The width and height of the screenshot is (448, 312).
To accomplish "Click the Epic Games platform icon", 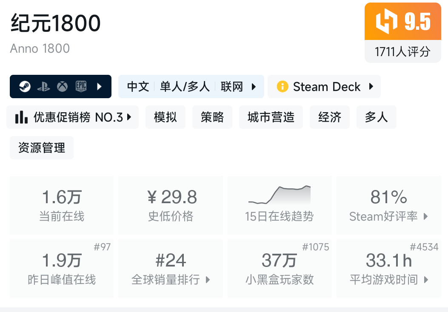I will point(81,87).
